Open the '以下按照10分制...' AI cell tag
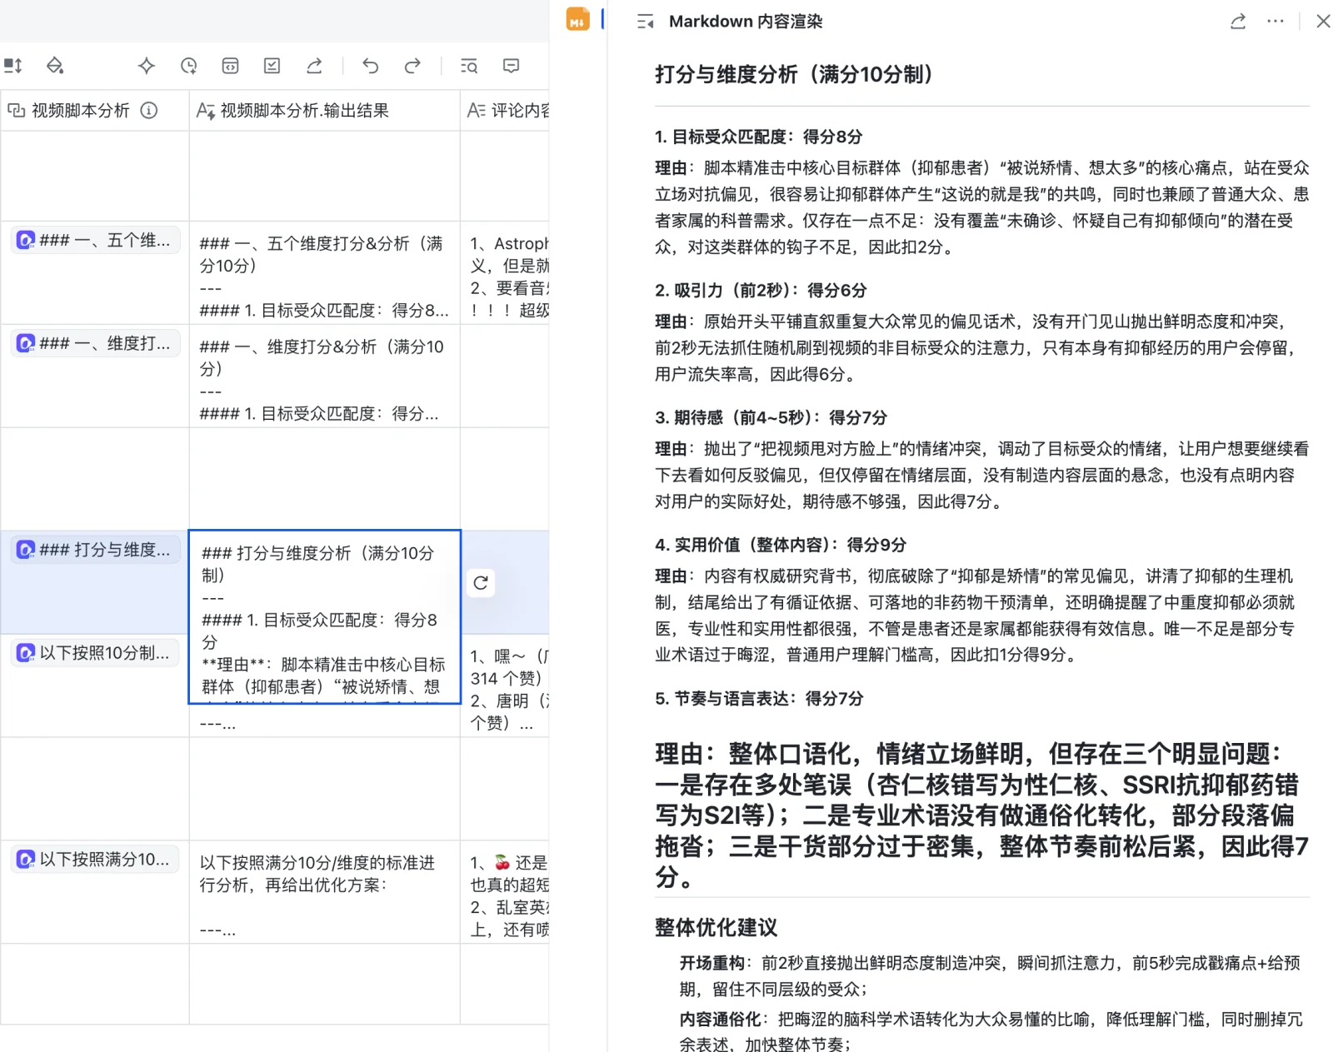 96,653
